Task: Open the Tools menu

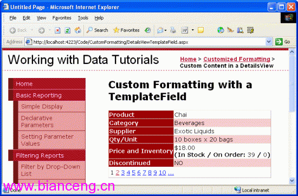Action: tap(83, 18)
